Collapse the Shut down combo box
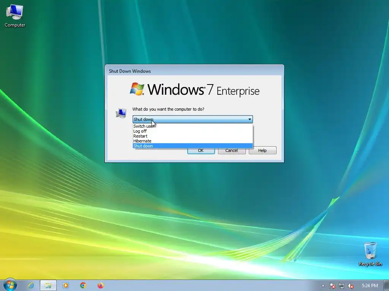 tap(193, 119)
